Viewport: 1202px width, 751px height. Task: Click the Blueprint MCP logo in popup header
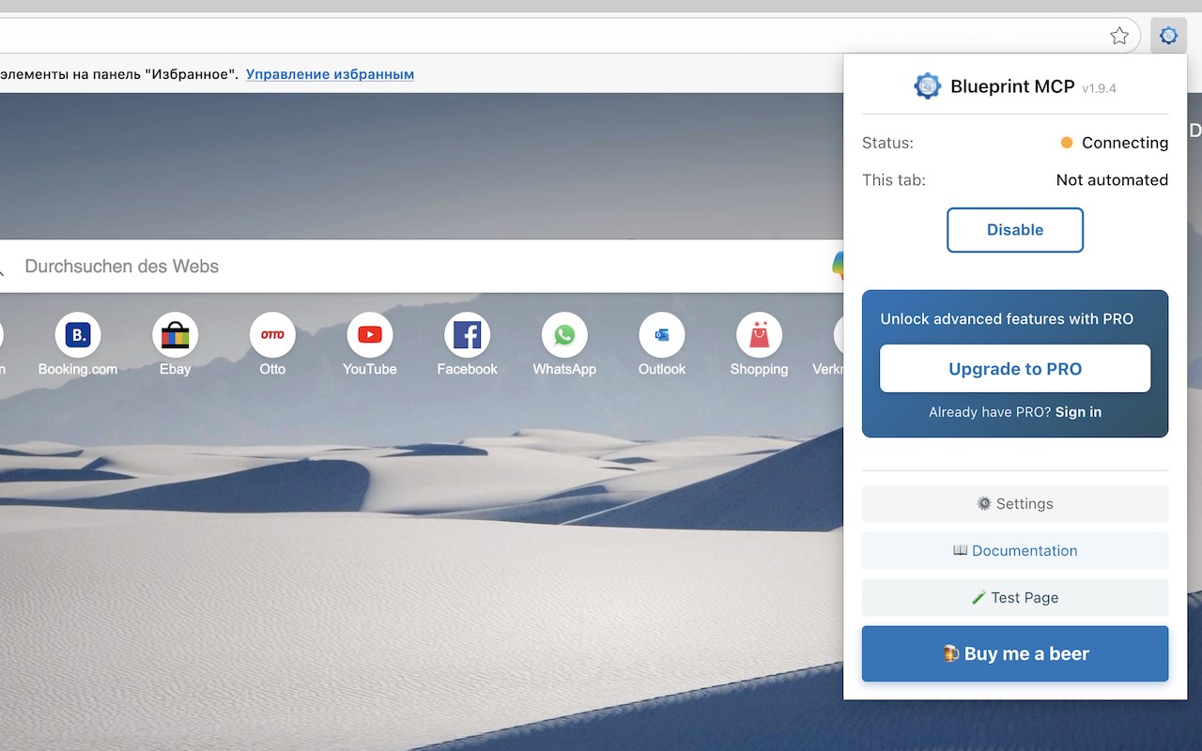(928, 86)
